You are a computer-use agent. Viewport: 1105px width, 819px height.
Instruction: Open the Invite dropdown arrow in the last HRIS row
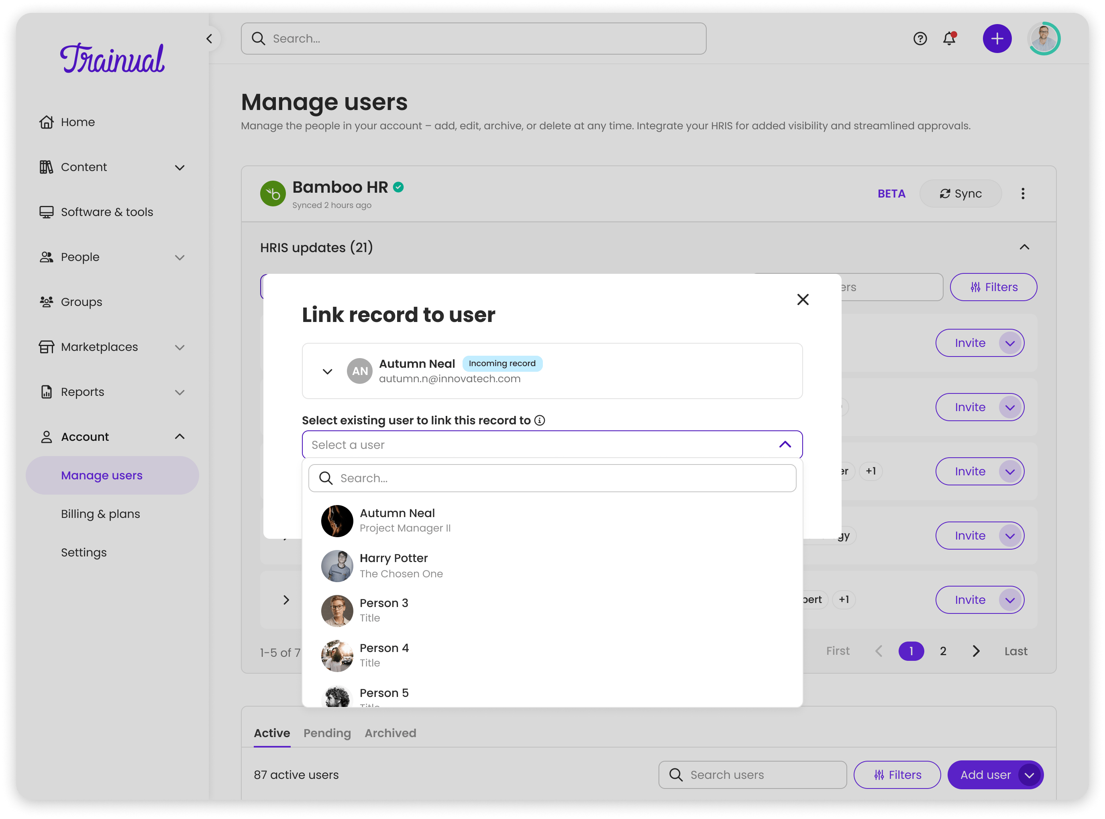coord(1009,600)
